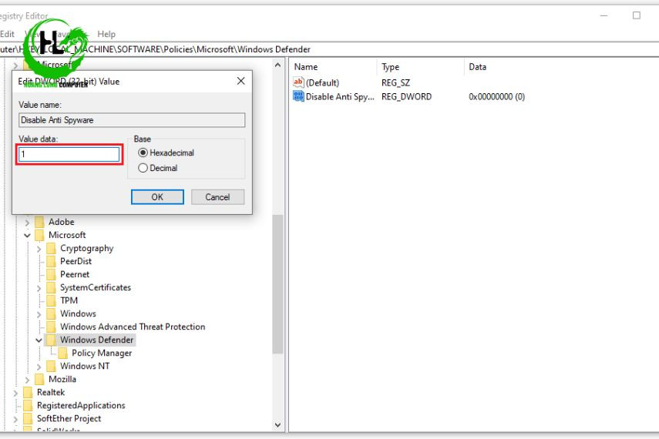Confirm the value with OK
659x439 pixels.
click(157, 197)
